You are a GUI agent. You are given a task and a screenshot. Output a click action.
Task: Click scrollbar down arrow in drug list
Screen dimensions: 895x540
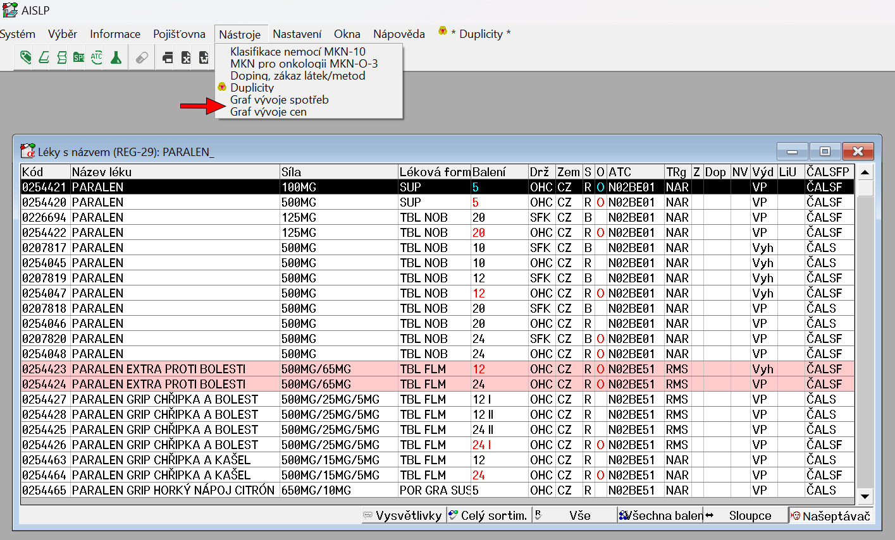tap(865, 496)
